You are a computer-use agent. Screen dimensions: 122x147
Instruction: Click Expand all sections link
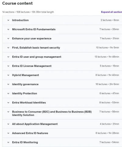coord(112,12)
